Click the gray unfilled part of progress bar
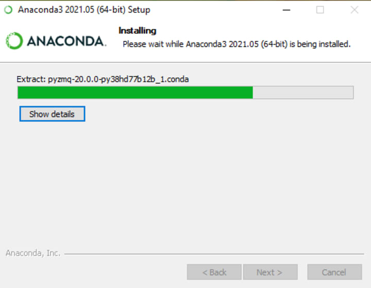Viewport: 371px width, 288px height. (303, 93)
